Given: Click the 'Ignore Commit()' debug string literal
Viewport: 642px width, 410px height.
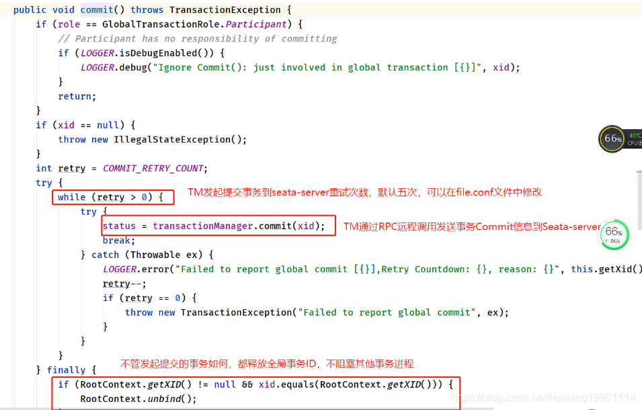Looking at the screenshot, I should pyautogui.click(x=319, y=67).
